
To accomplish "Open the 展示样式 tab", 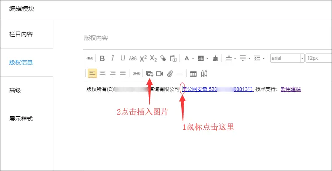I will point(21,118).
